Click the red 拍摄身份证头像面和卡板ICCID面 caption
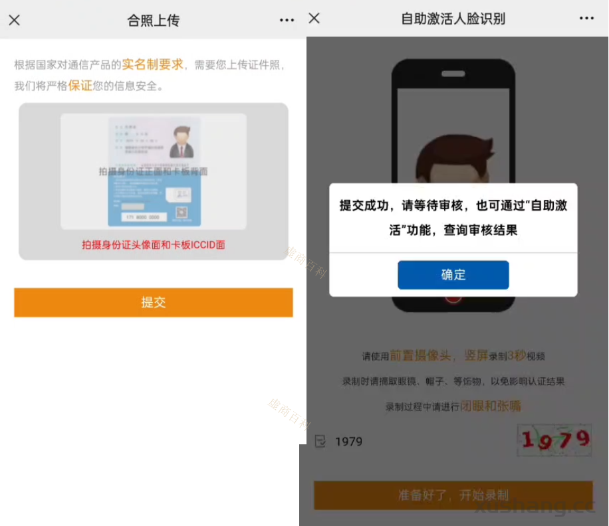Screen dimensions: 609x526 click(154, 245)
